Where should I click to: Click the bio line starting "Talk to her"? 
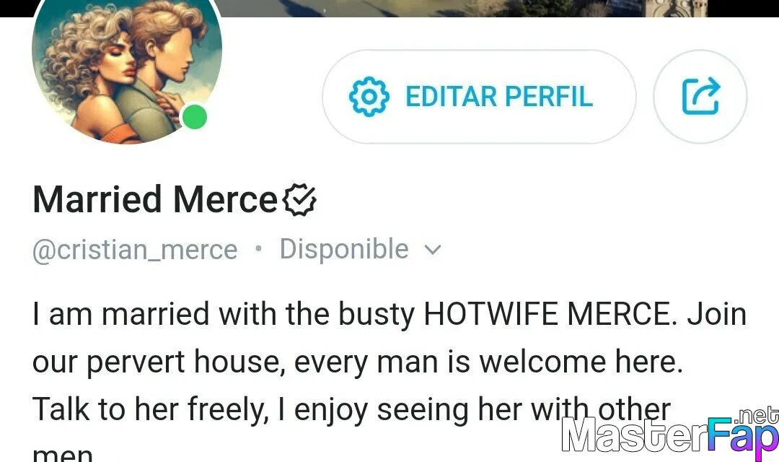click(352, 410)
